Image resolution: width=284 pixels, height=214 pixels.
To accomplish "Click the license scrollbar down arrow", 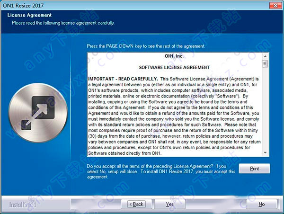I will [x=265, y=153].
